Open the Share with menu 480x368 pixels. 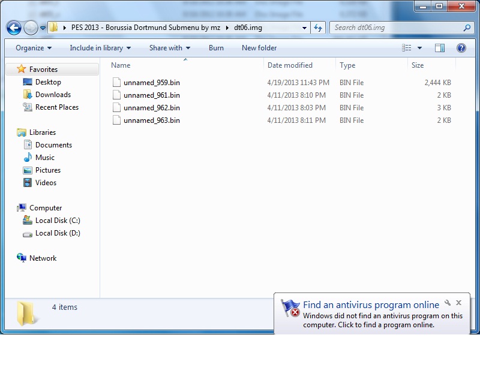coord(170,48)
